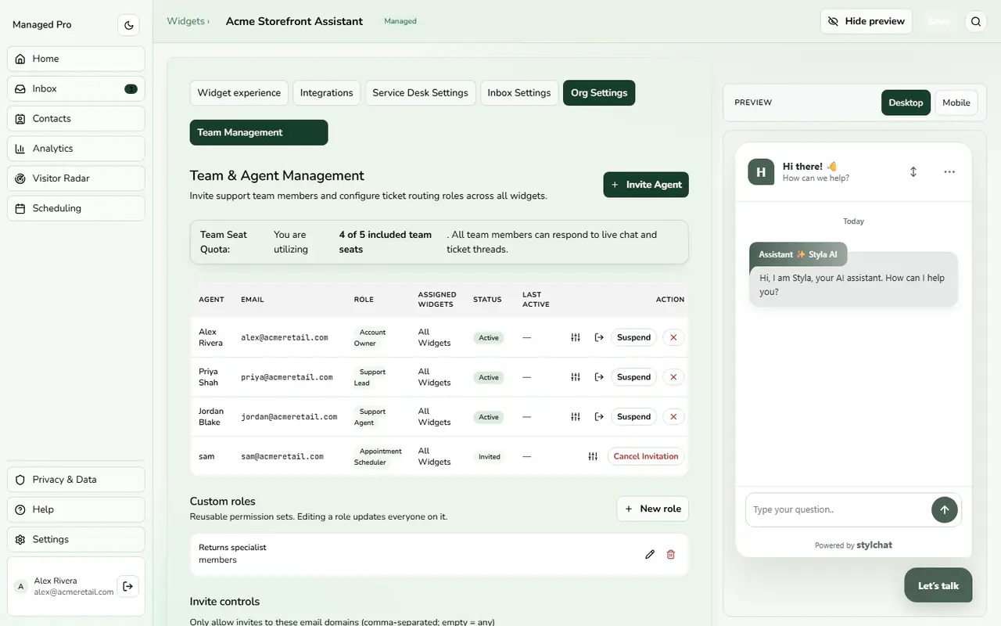The height and width of the screenshot is (626, 1001).
Task: Log out via icon beside Alex Rivera profile
Action: (128, 586)
